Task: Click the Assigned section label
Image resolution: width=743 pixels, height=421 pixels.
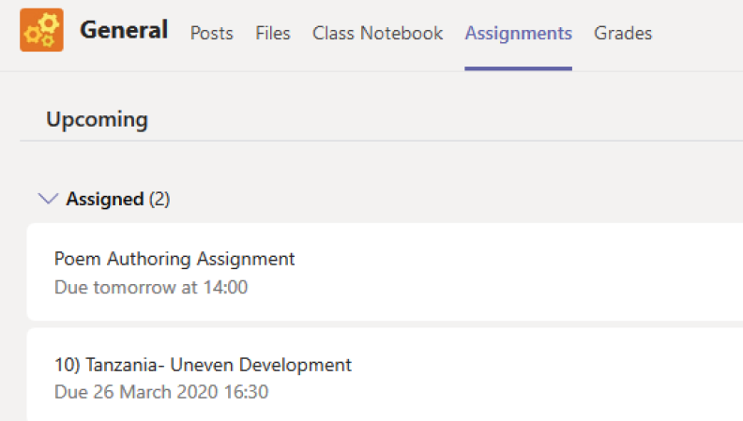Action: (x=104, y=199)
